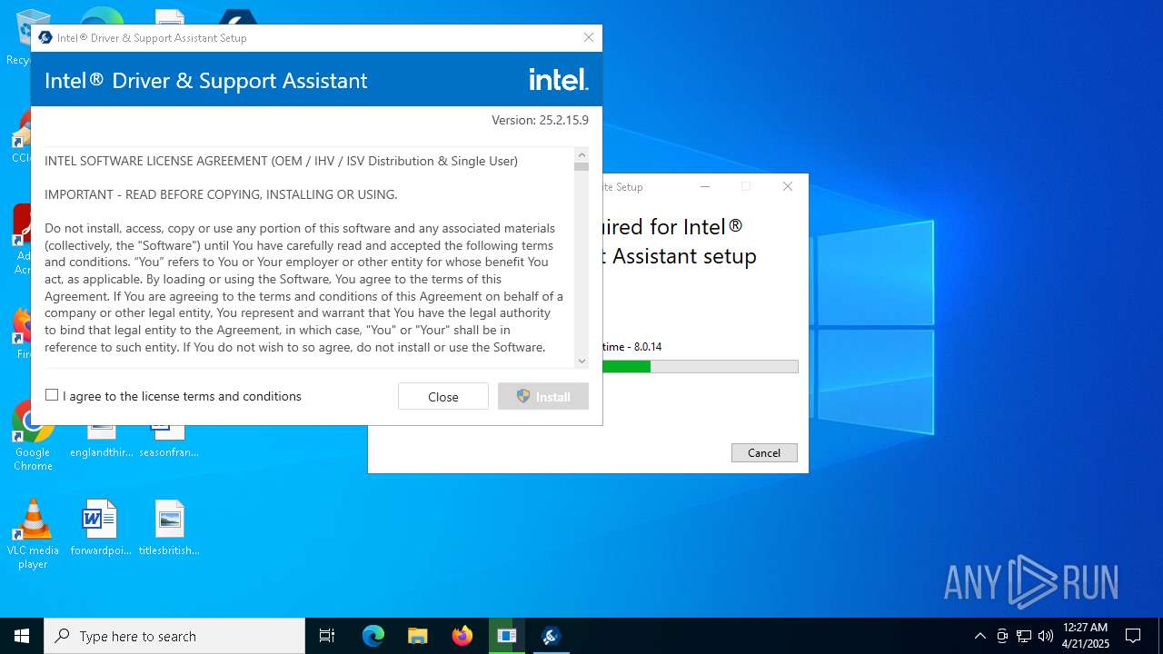Open Task View from the taskbar
This screenshot has height=654, width=1163.
pyautogui.click(x=327, y=636)
